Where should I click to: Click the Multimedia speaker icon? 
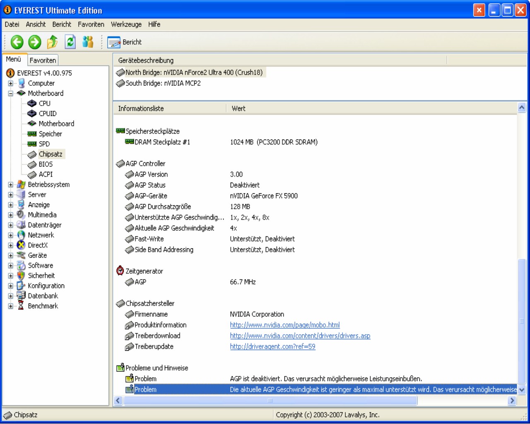(21, 215)
